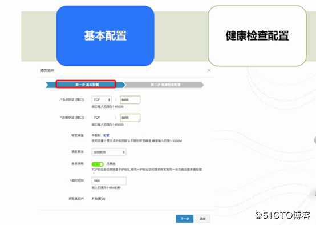Screen dimensions: 316x225
Task: Select the gray step two health check tab
Action: [x=165, y=85]
